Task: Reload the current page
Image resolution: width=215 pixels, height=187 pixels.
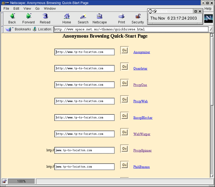Action: 45,16
